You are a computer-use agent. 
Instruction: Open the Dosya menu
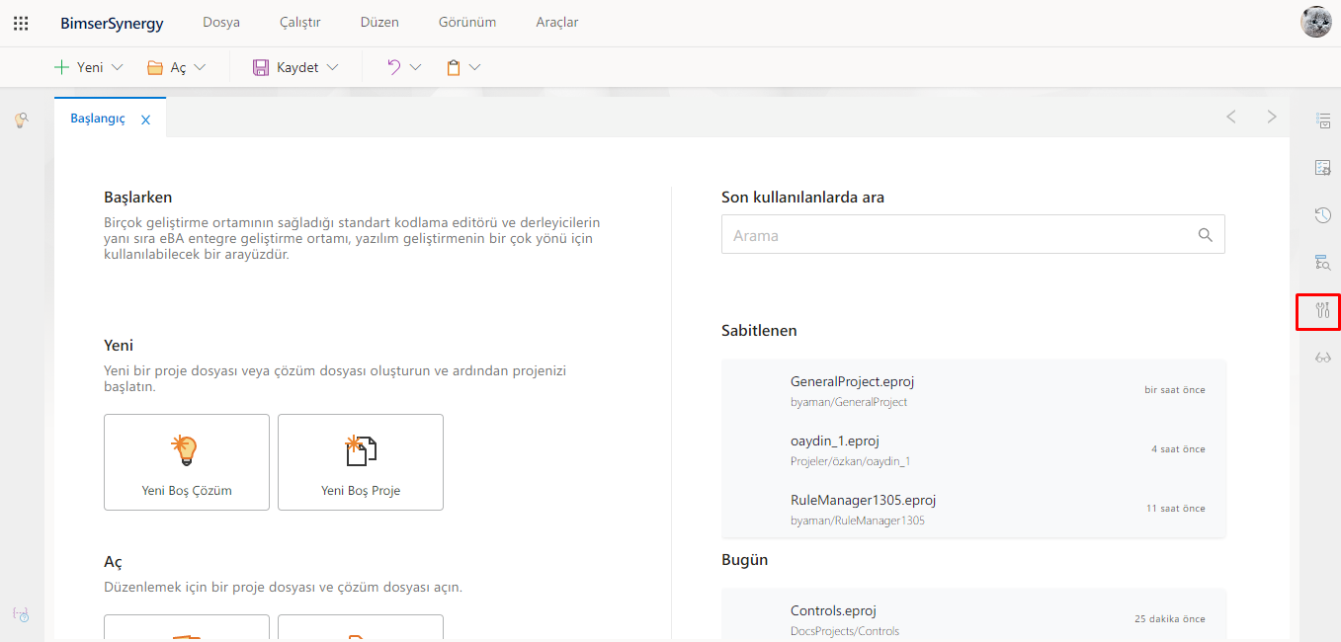coord(221,22)
